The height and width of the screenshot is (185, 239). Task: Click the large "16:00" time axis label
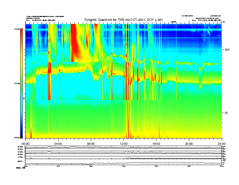(x=156, y=144)
